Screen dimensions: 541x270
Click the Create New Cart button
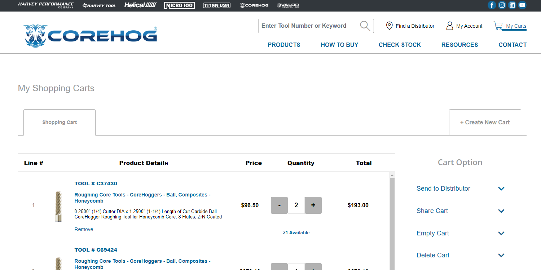coord(485,122)
